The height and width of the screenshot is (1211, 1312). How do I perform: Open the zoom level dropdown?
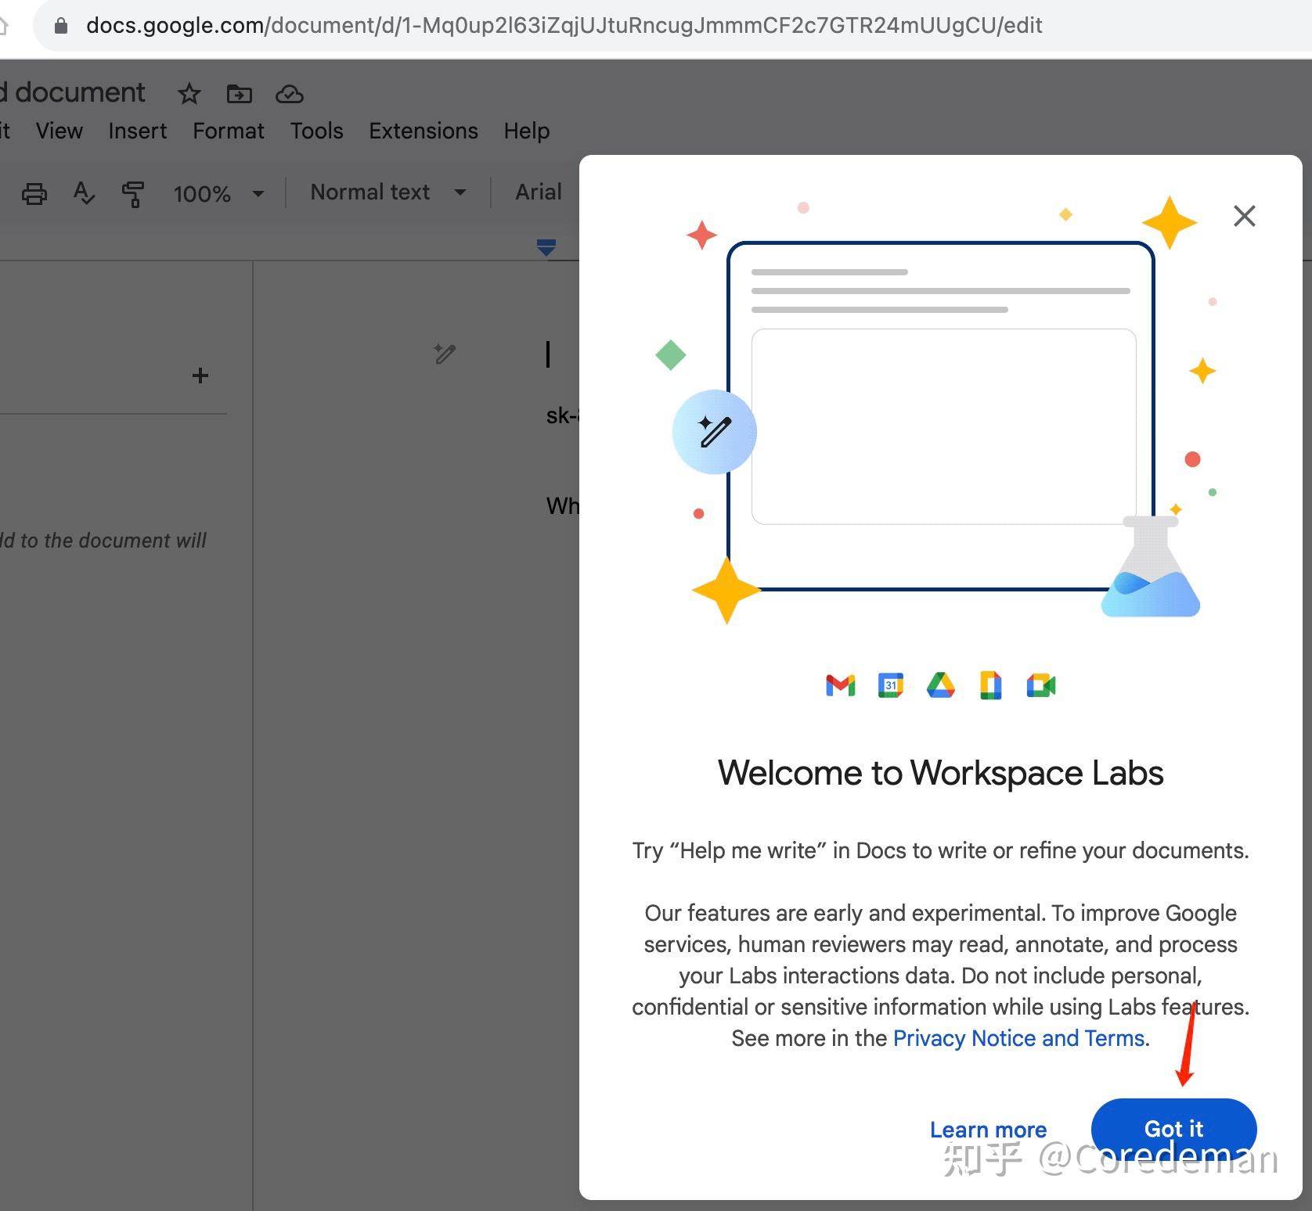click(x=220, y=194)
